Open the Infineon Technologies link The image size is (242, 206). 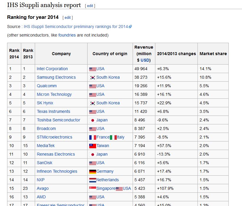coord(57,171)
